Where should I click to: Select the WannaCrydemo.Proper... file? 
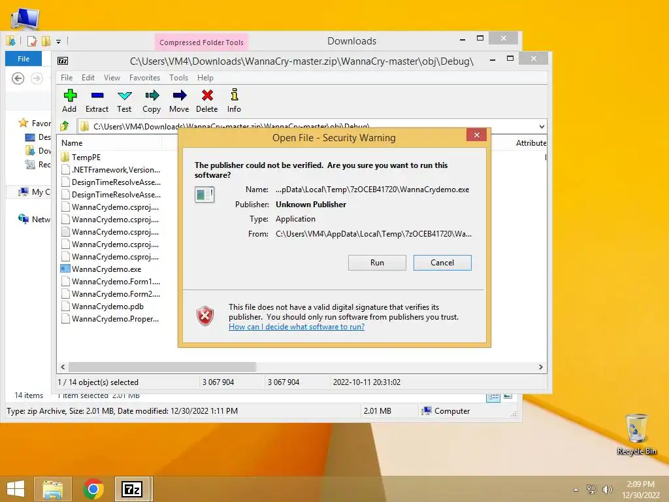(x=110, y=319)
